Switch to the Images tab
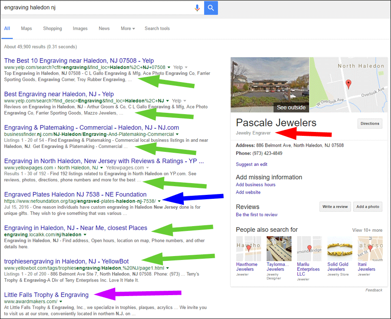 [80, 28]
